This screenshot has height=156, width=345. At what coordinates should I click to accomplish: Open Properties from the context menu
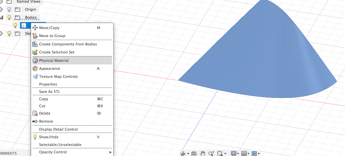[72, 84]
